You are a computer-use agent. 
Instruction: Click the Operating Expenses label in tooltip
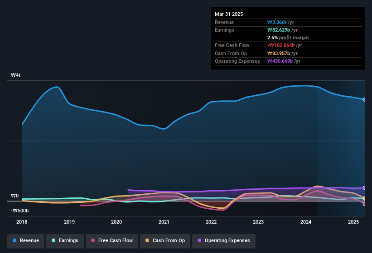click(x=237, y=61)
